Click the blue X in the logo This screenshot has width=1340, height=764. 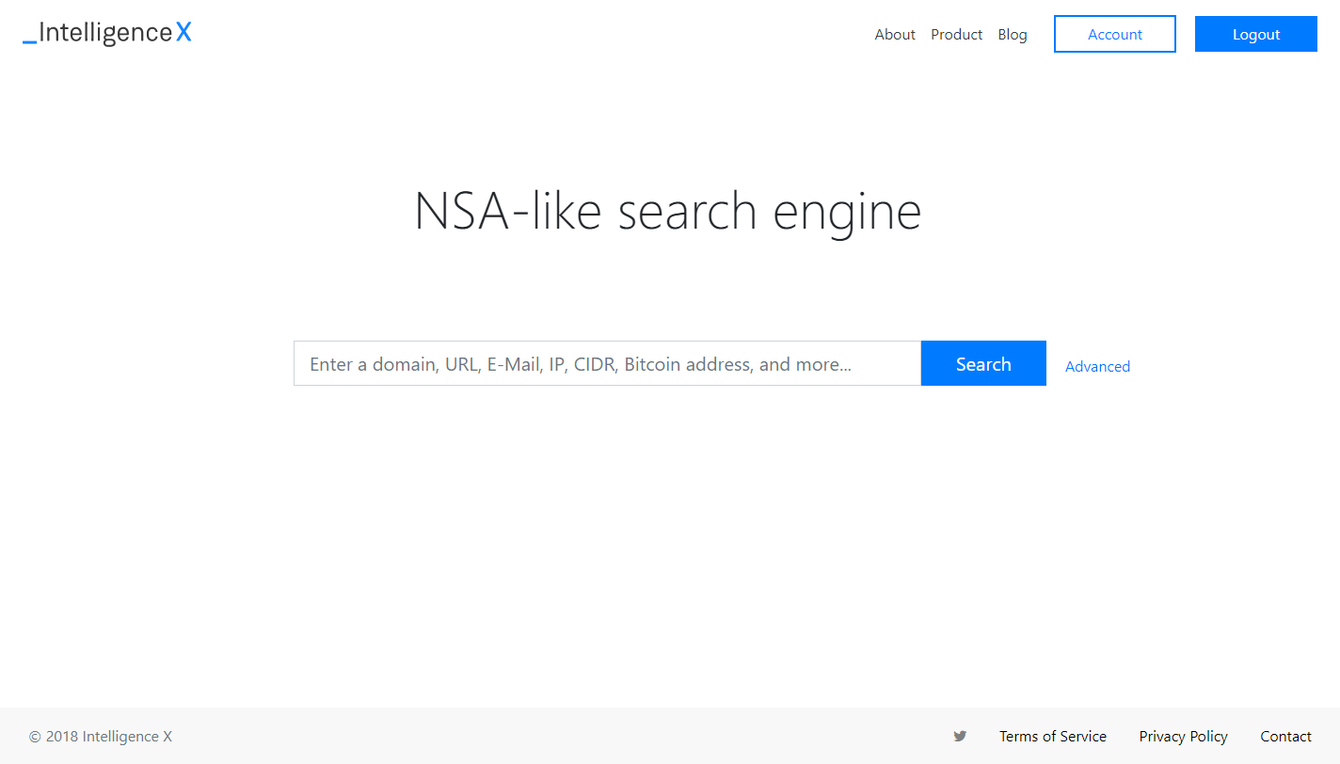pyautogui.click(x=183, y=33)
